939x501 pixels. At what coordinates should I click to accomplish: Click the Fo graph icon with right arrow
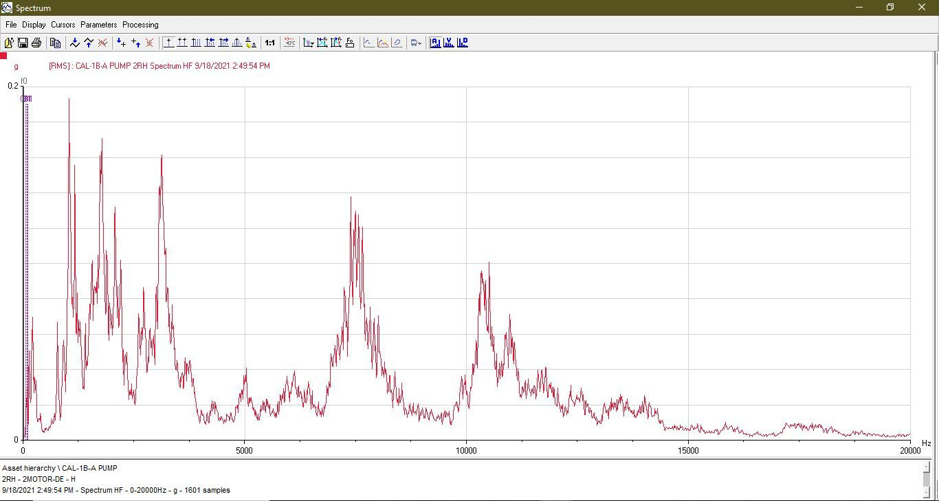tap(336, 43)
